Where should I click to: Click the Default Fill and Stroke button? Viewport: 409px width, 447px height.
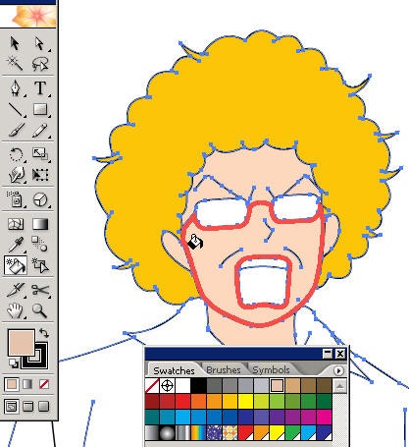(x=13, y=363)
